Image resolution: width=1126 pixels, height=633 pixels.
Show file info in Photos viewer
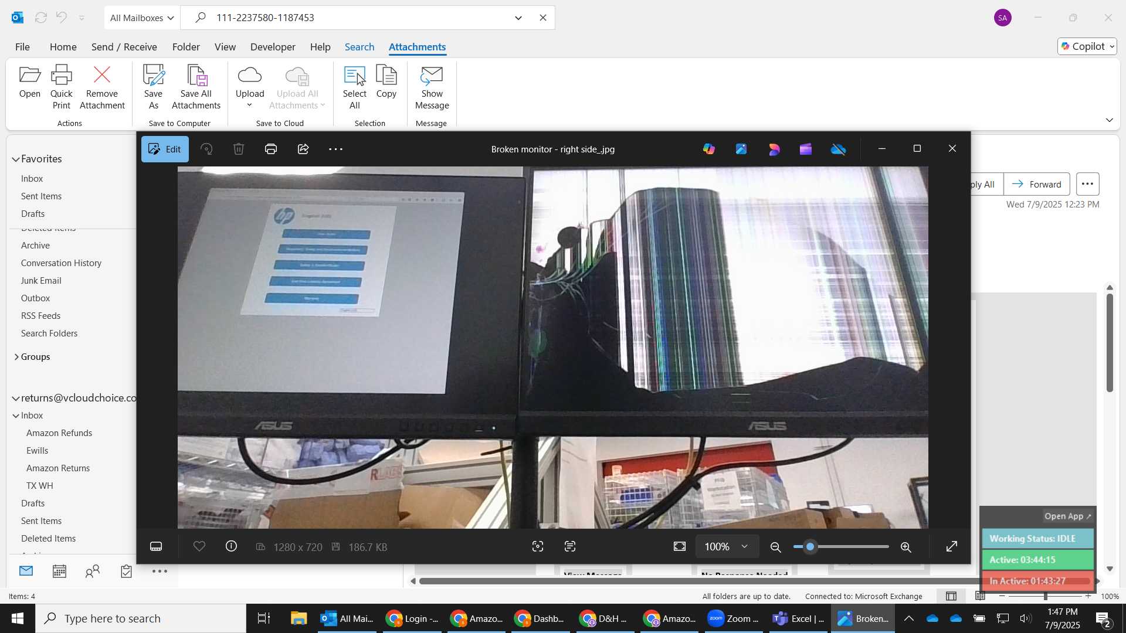click(232, 546)
